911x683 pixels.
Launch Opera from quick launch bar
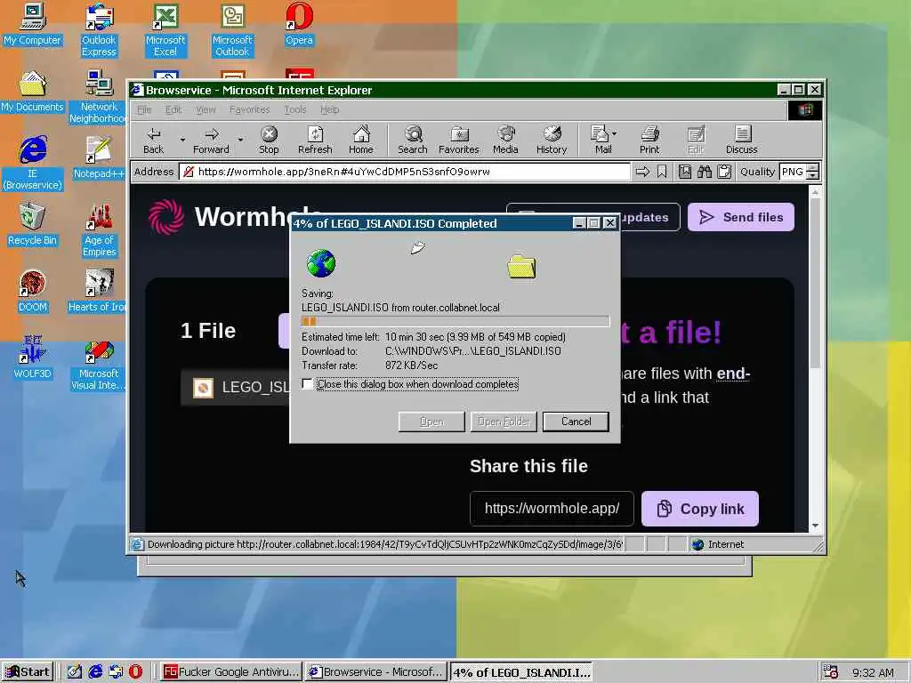tap(135, 672)
